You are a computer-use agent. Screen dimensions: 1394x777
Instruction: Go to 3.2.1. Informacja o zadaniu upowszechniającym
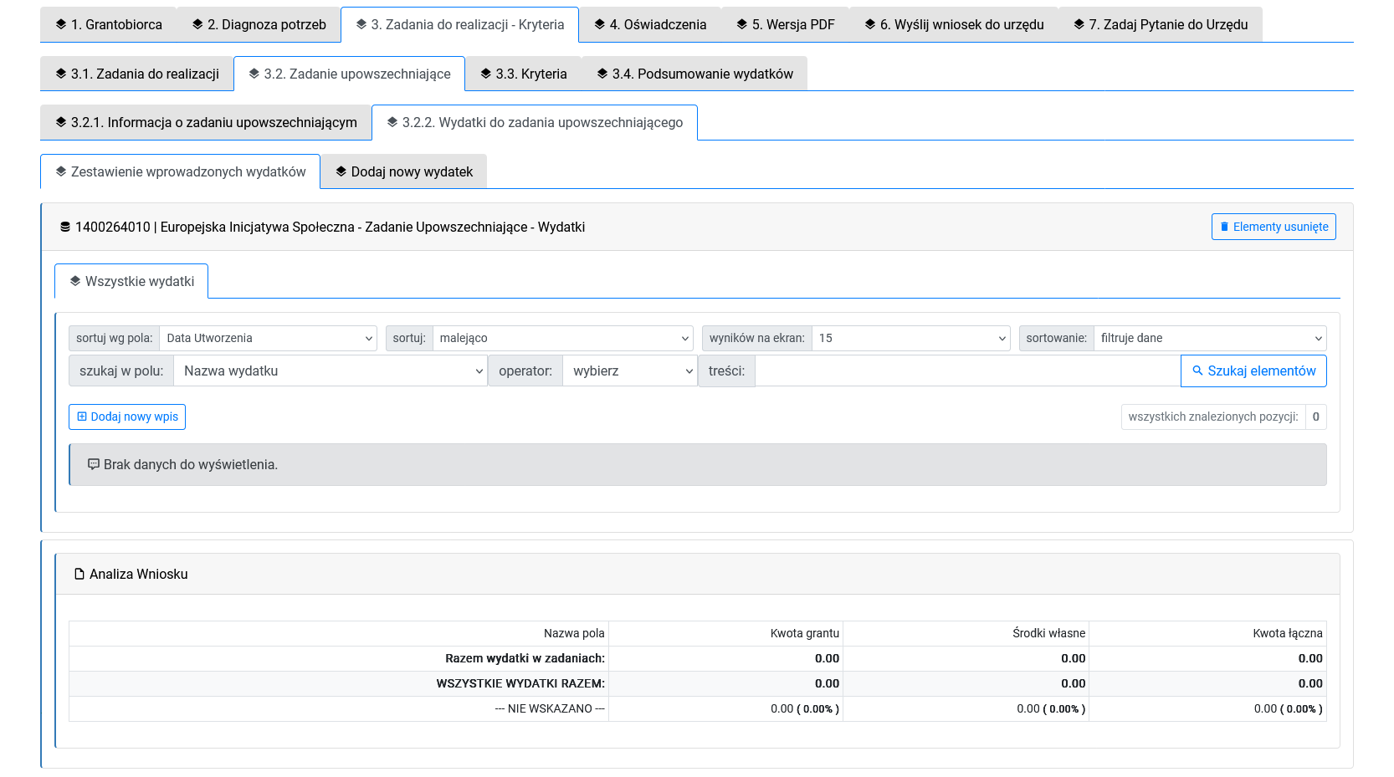[x=206, y=122]
